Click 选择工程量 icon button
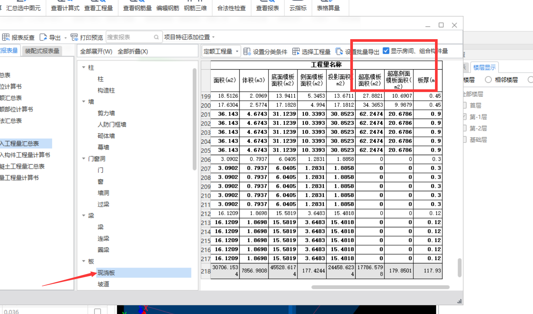Image resolution: width=533 pixels, height=314 pixels. pyautogui.click(x=296, y=51)
